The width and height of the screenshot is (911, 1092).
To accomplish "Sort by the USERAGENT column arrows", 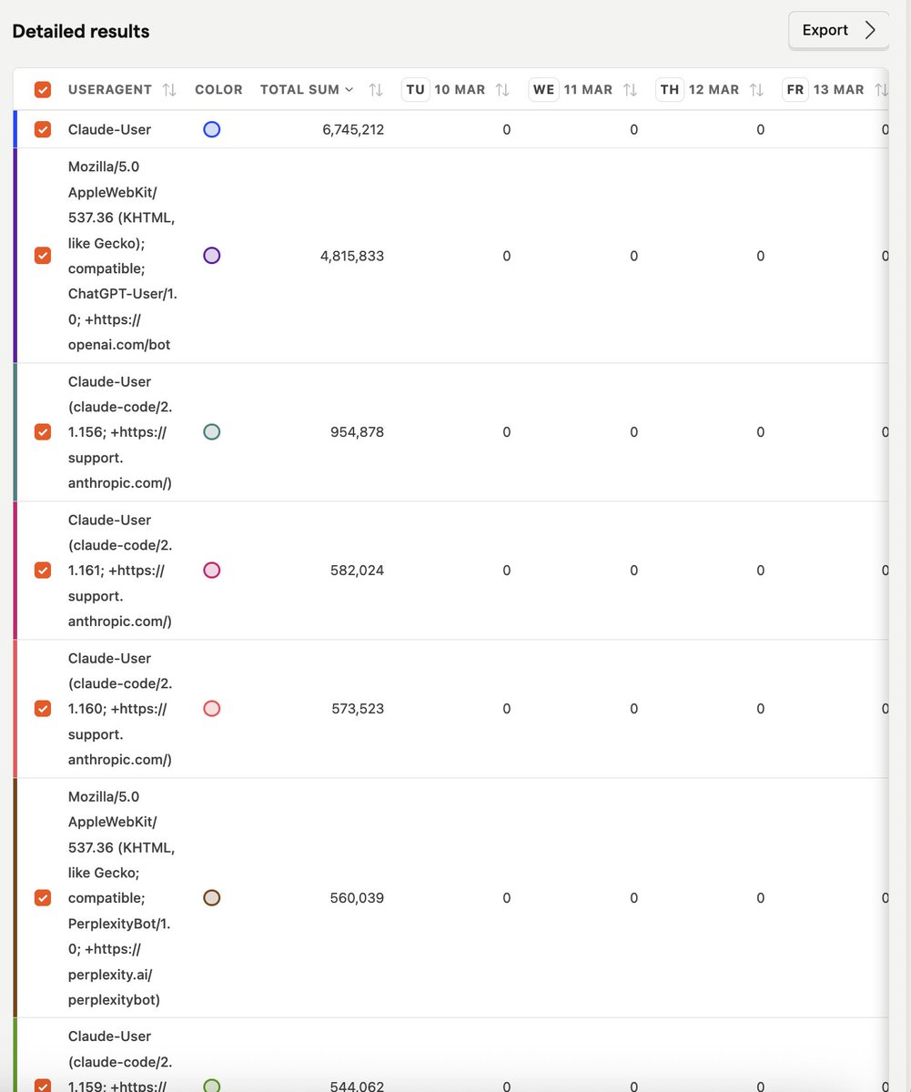I will pyautogui.click(x=169, y=89).
